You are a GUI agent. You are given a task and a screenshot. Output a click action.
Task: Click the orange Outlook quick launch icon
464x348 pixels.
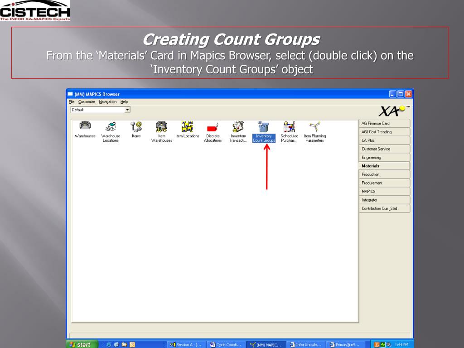coord(132,344)
